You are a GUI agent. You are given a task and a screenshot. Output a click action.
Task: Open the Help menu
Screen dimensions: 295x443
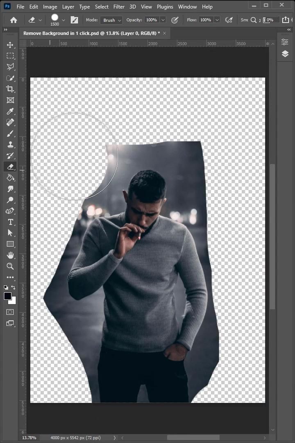tap(207, 7)
